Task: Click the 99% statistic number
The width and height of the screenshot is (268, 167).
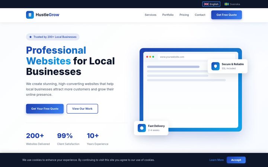Action: pos(65,136)
